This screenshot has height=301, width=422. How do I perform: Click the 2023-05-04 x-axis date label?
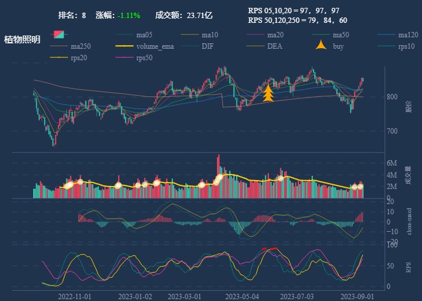click(242, 297)
